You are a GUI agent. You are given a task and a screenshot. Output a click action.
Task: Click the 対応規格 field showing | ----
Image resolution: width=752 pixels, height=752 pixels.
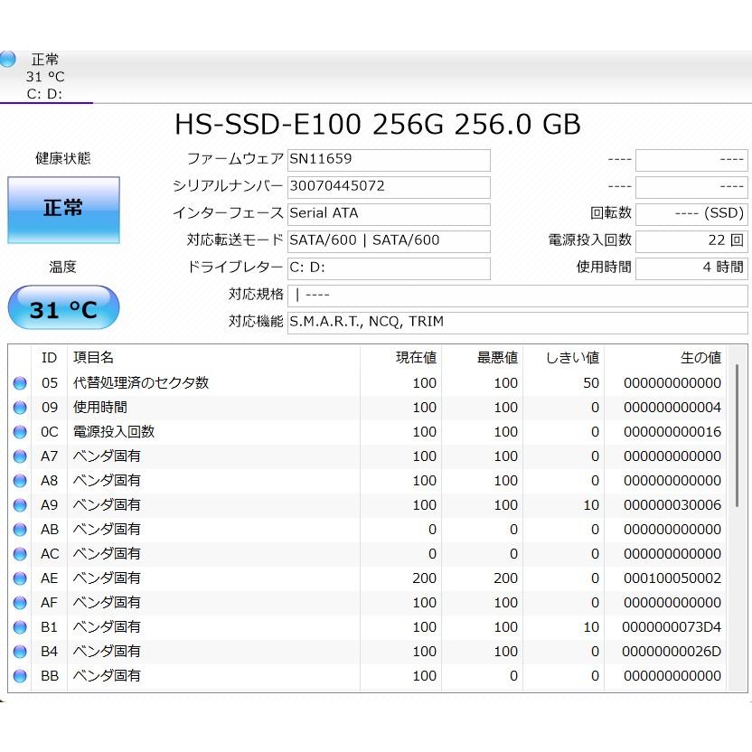518,296
